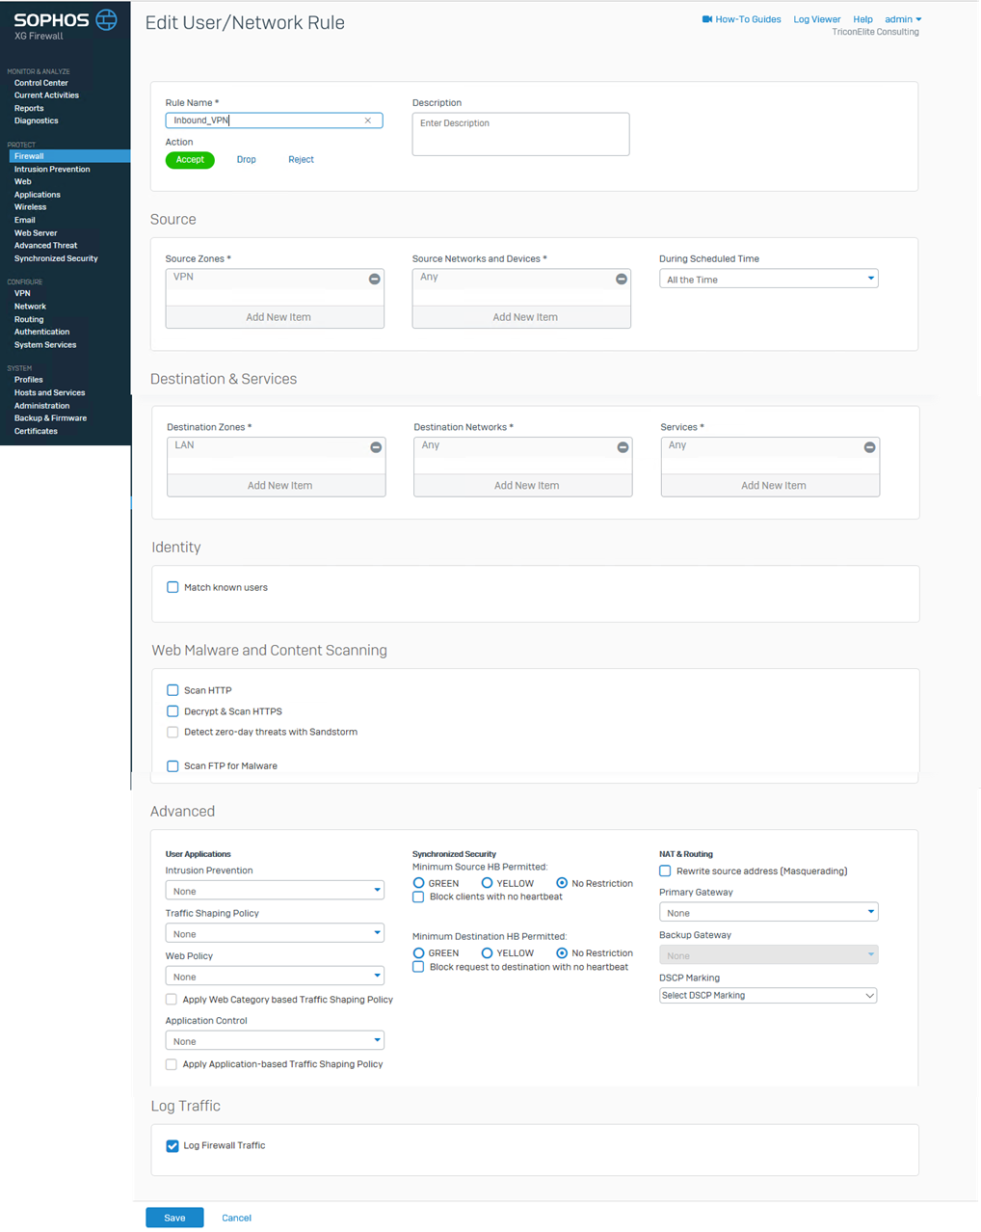Add New Item to Destination Networks
981x1232 pixels.
[523, 486]
